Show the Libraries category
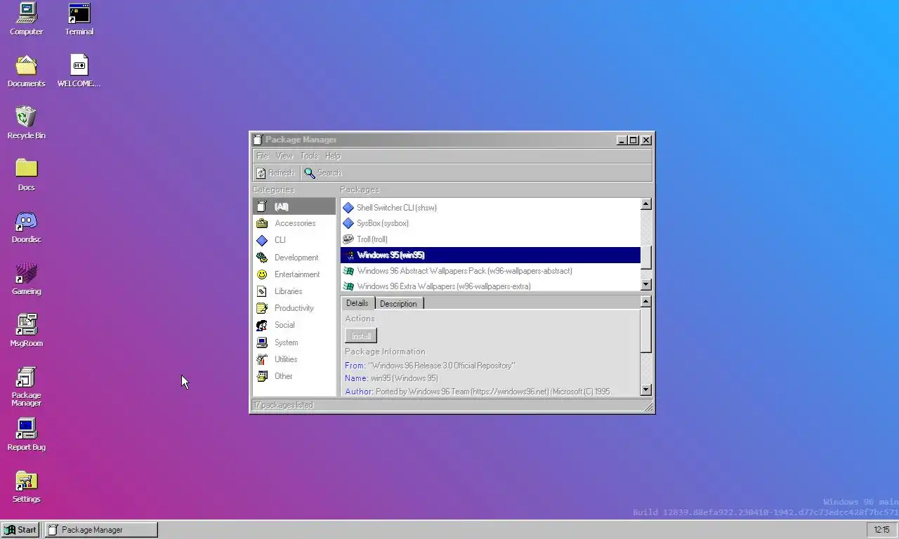Screen dimensions: 899x539 pyautogui.click(x=294, y=291)
